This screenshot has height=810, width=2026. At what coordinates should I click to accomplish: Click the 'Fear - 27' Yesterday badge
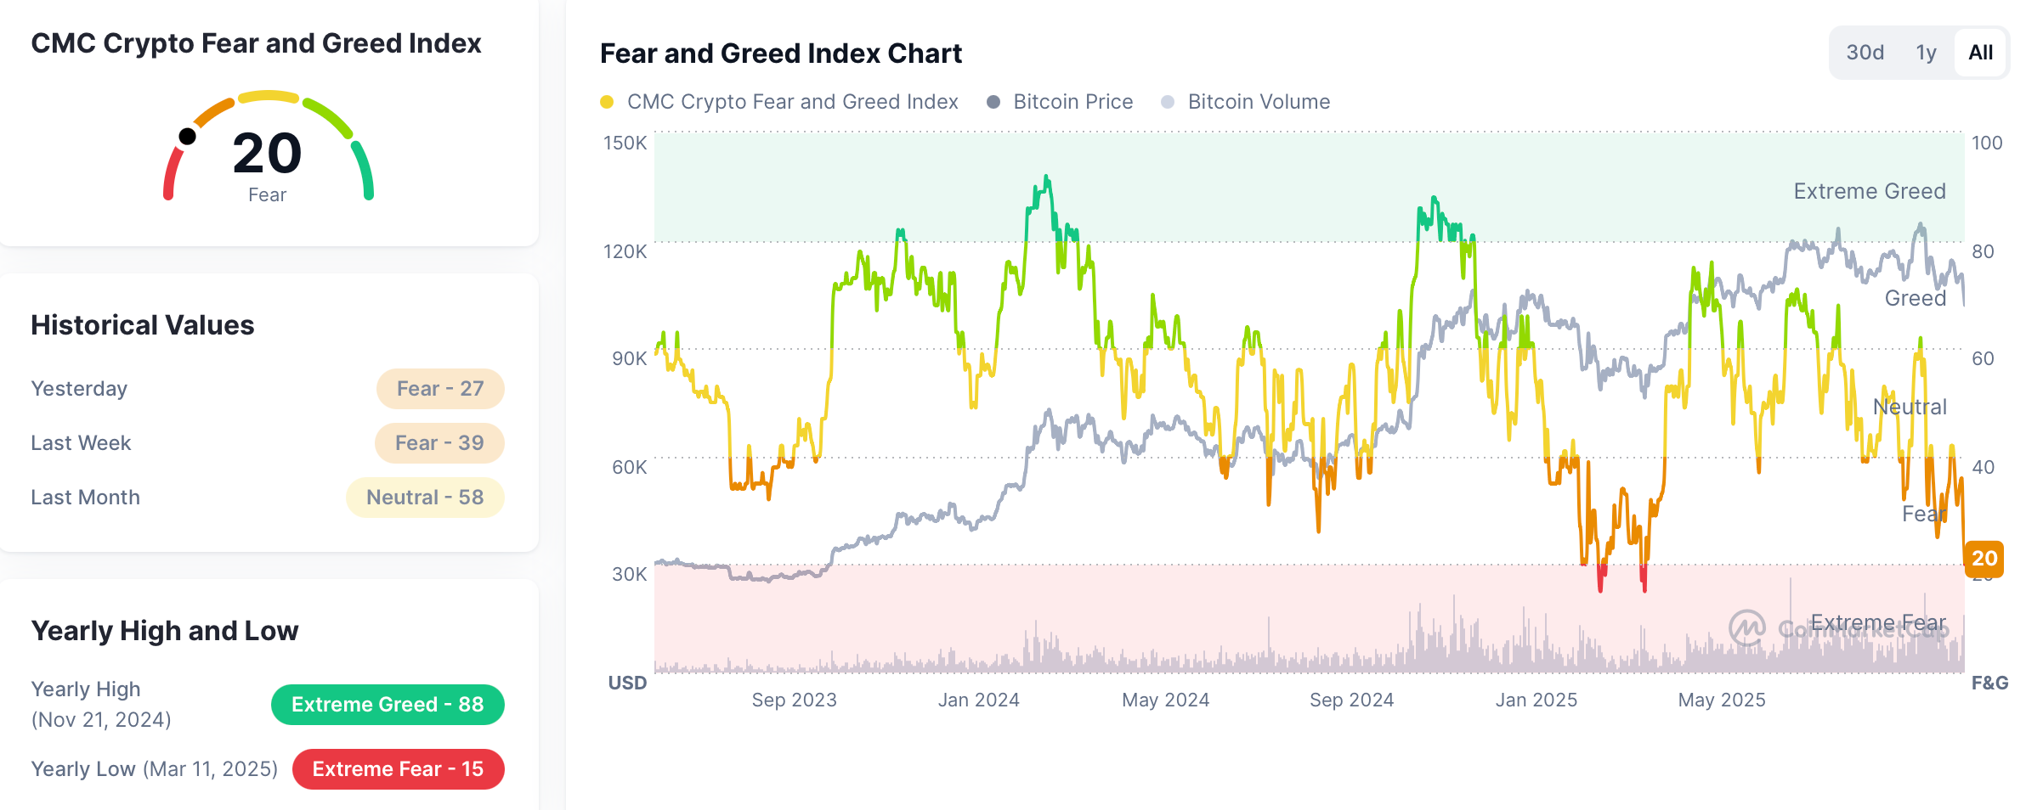coord(440,388)
